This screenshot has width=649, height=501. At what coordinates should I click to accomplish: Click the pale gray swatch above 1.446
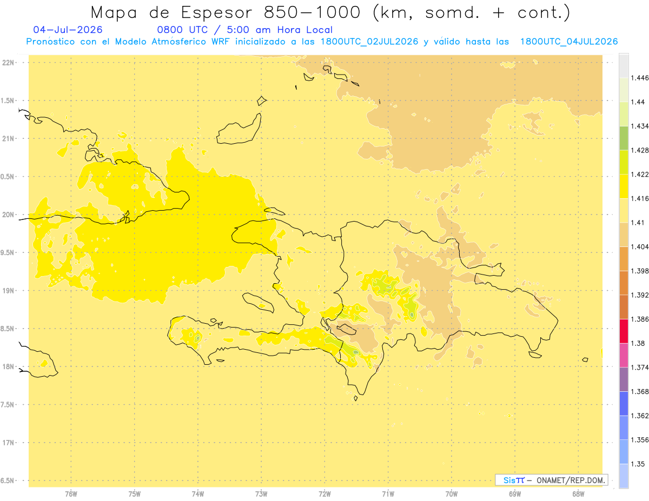point(624,66)
